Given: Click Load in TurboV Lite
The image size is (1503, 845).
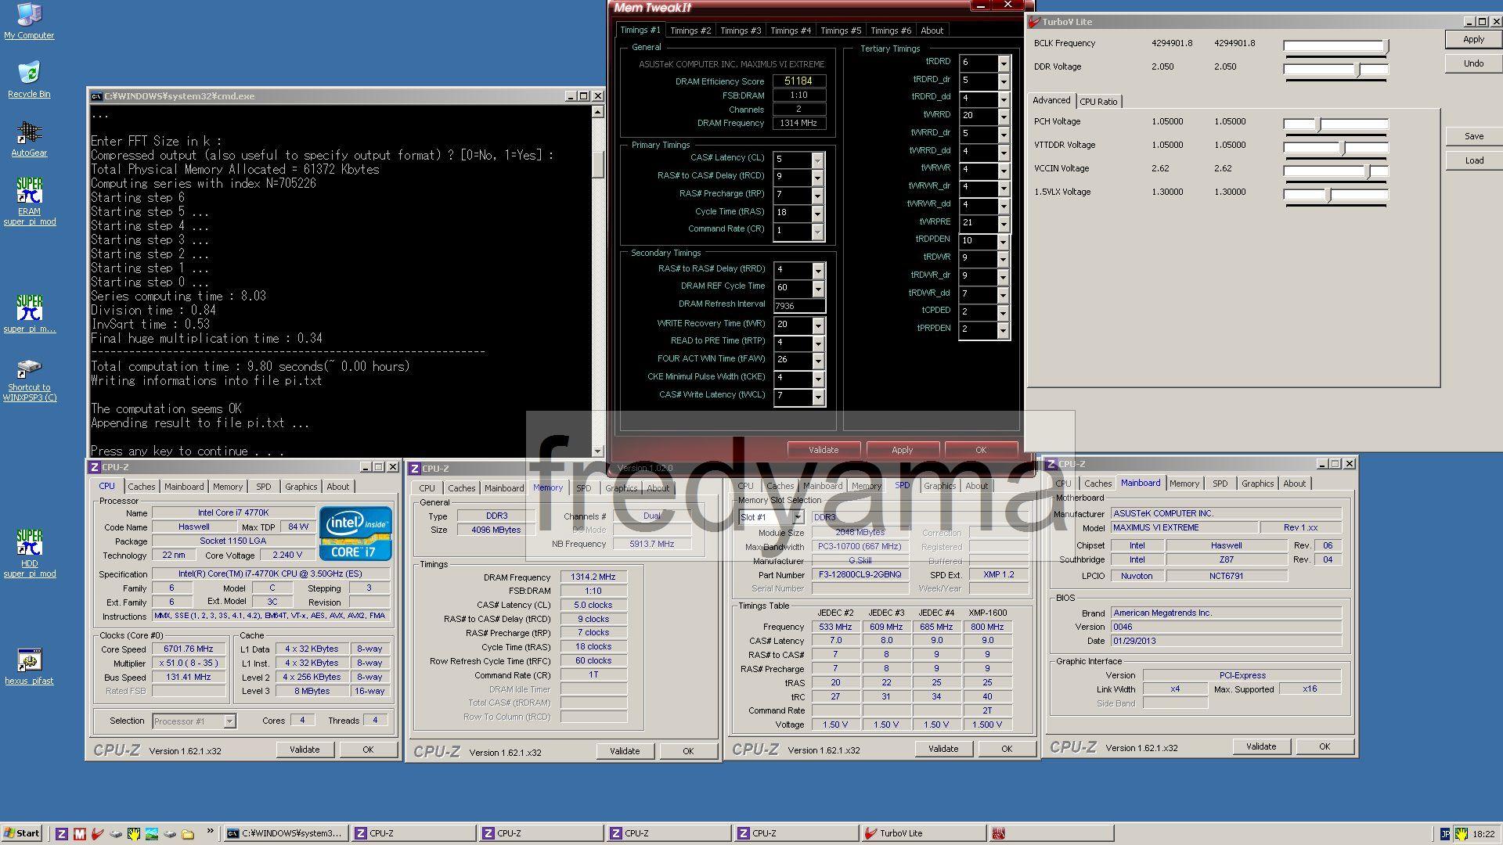Looking at the screenshot, I should (1473, 160).
